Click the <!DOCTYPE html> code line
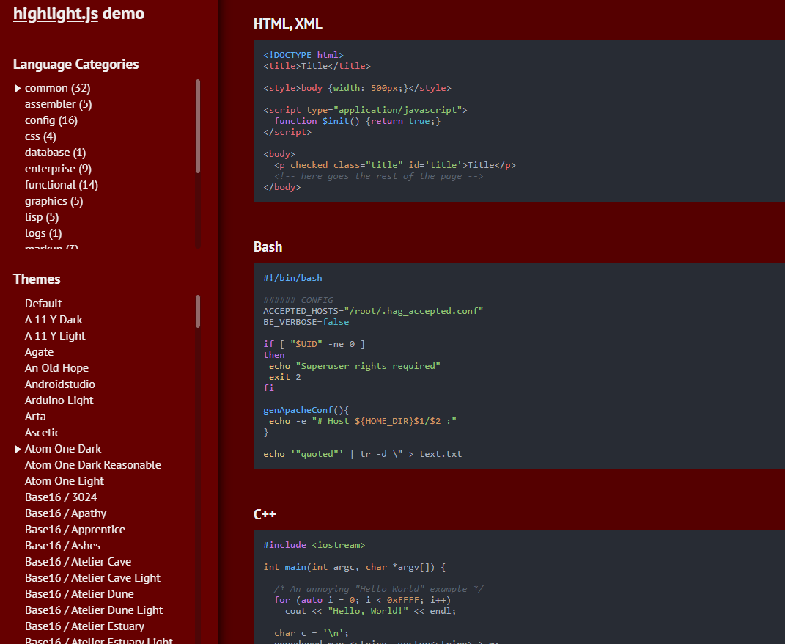Viewport: 785px width, 644px height. pos(303,55)
